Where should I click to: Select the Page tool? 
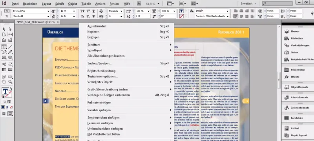click(x=4, y=34)
